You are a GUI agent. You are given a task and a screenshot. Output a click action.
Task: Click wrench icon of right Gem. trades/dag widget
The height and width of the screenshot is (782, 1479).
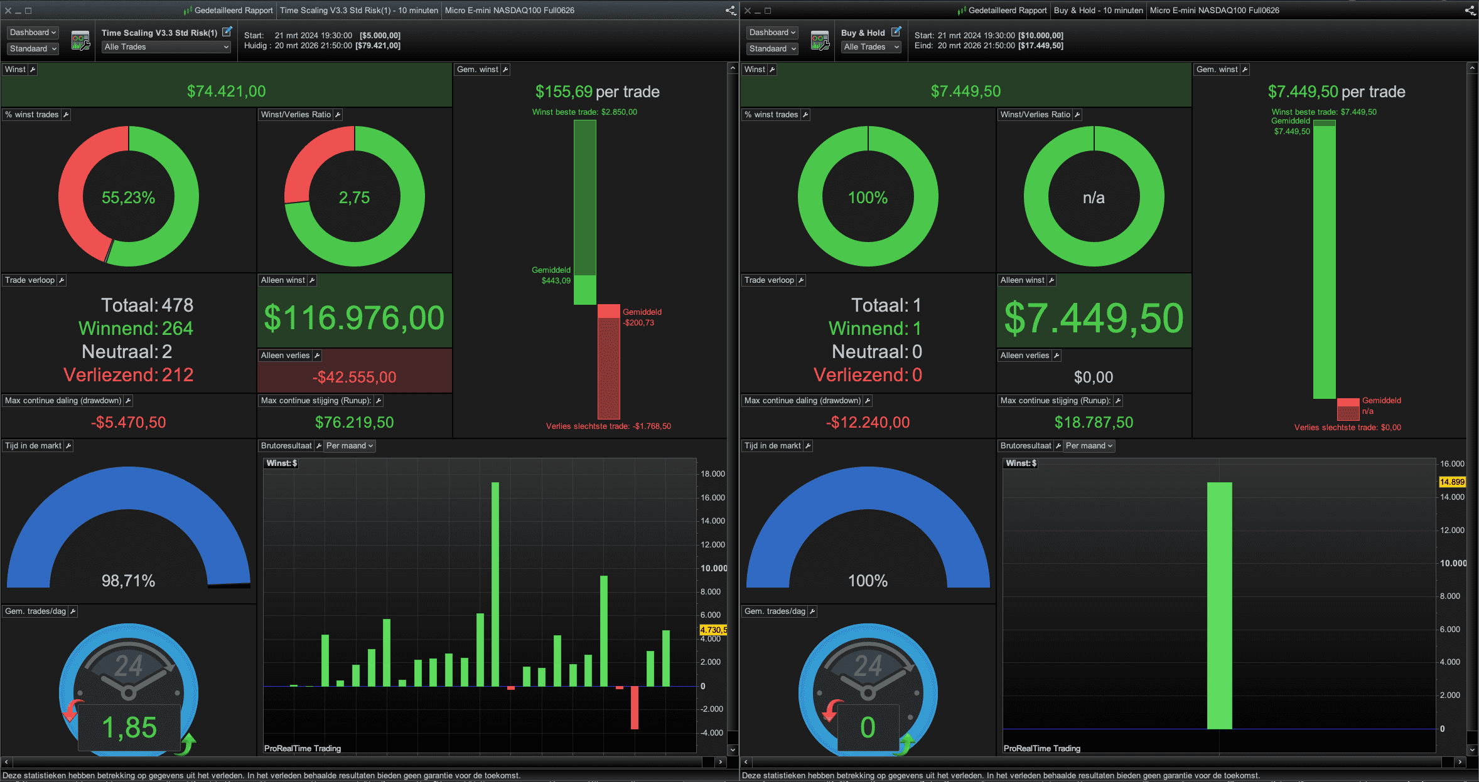[x=812, y=611]
